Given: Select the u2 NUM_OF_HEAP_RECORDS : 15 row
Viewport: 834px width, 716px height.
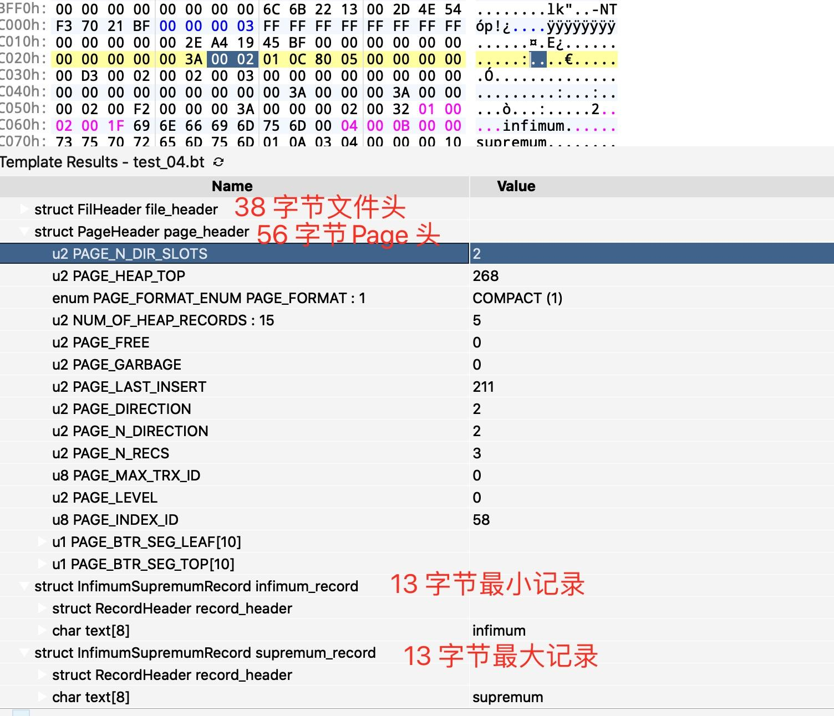Looking at the screenshot, I should coord(417,320).
